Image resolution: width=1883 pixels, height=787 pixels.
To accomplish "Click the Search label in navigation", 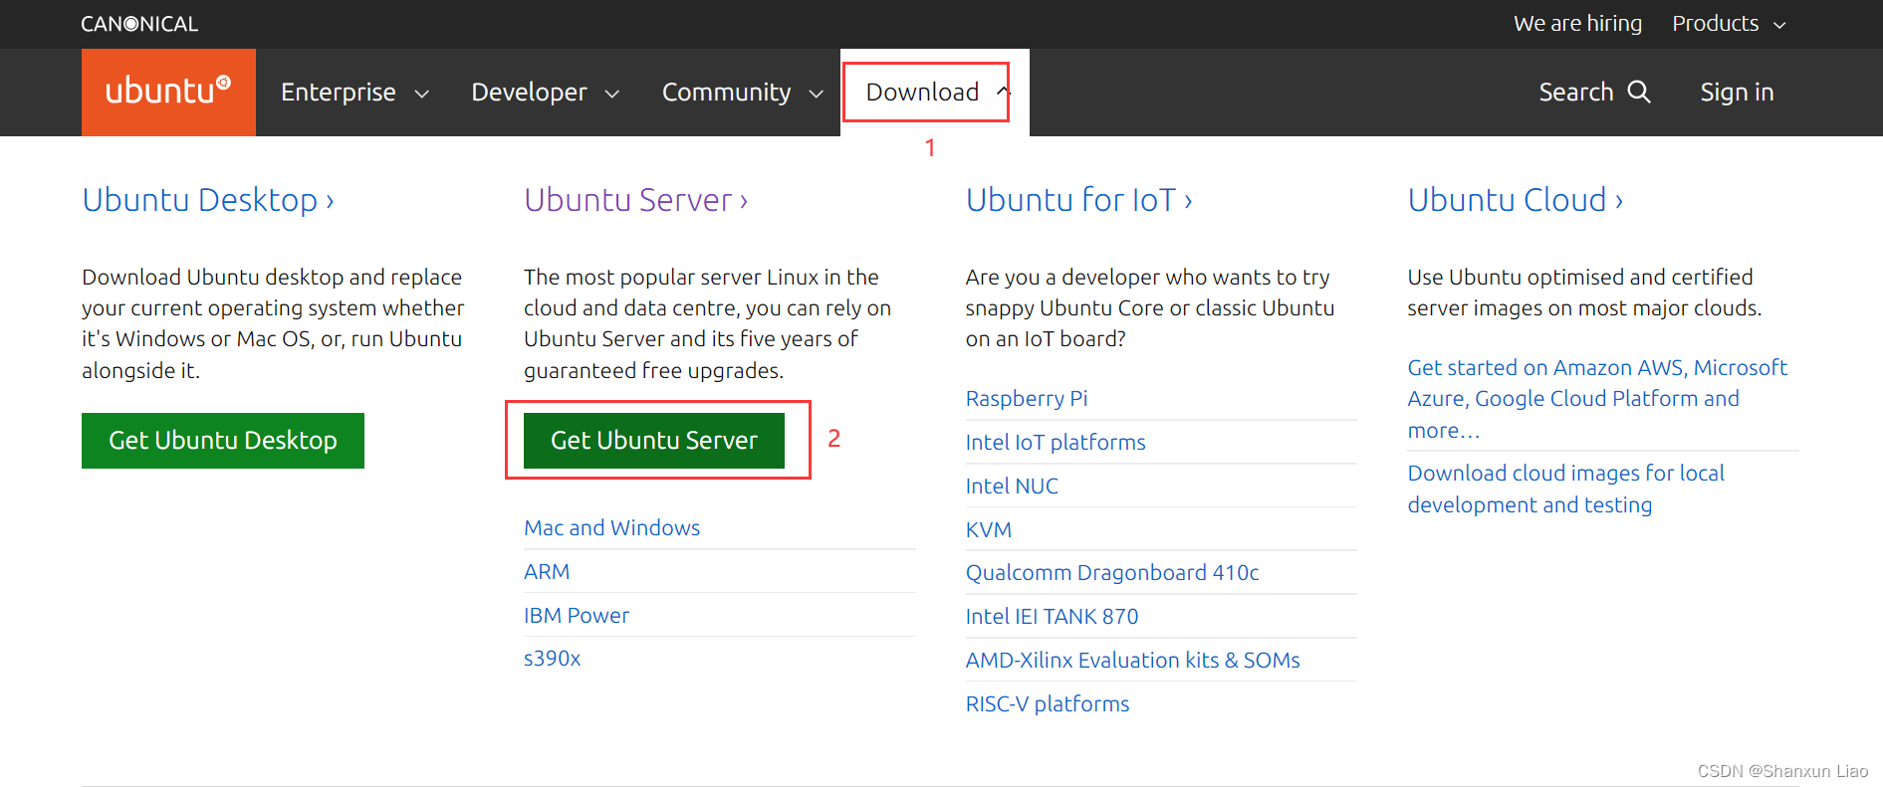I will tap(1575, 93).
